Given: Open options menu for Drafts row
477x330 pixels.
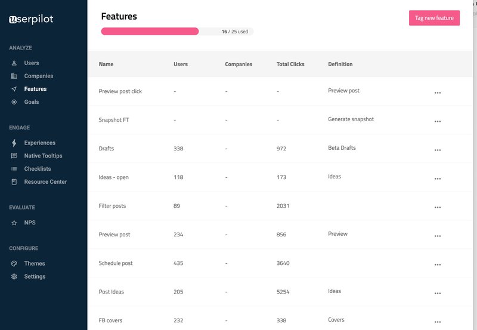Looking at the screenshot, I should pos(438,150).
